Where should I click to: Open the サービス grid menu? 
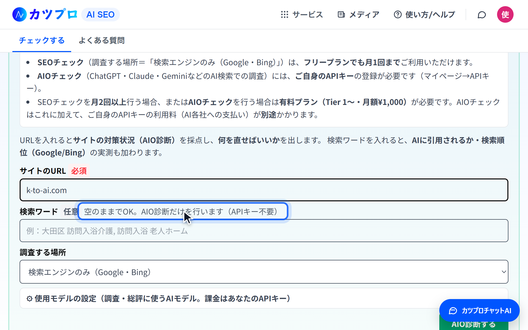tap(302, 14)
